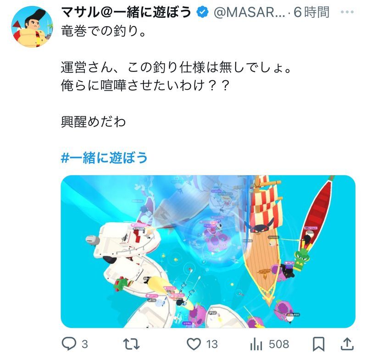Click the view count 508
The height and width of the screenshot is (364, 367).
[x=279, y=344]
